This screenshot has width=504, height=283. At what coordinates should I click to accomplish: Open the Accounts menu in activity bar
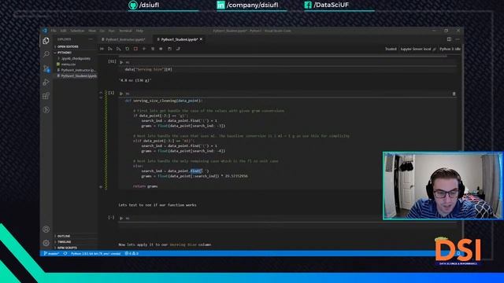tap(46, 229)
